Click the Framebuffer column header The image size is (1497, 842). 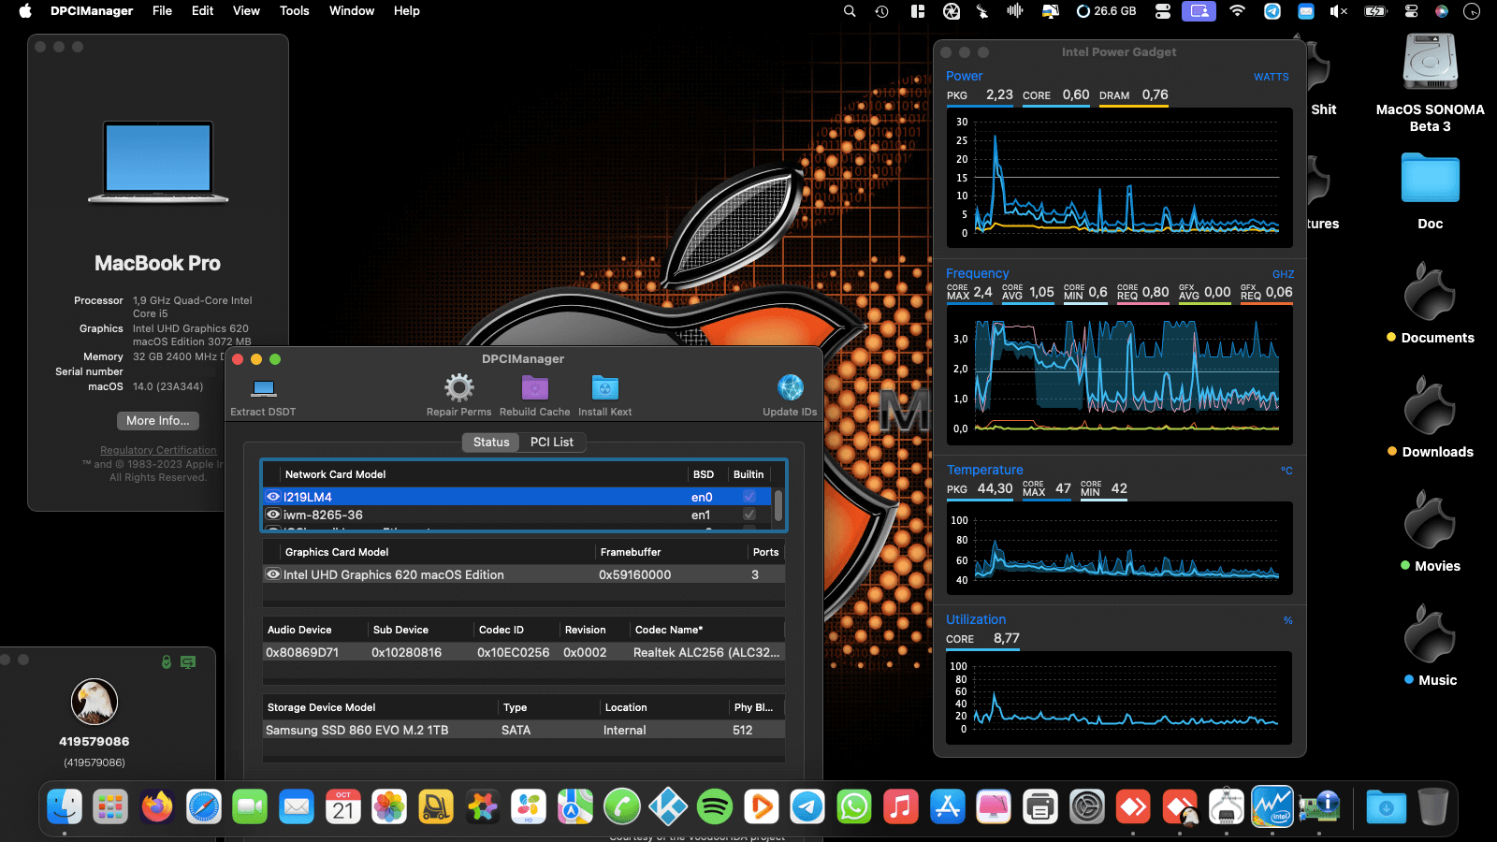(631, 552)
